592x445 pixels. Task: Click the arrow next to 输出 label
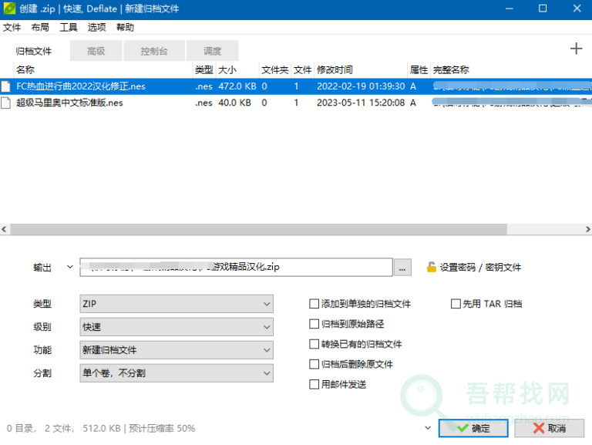[x=70, y=267]
